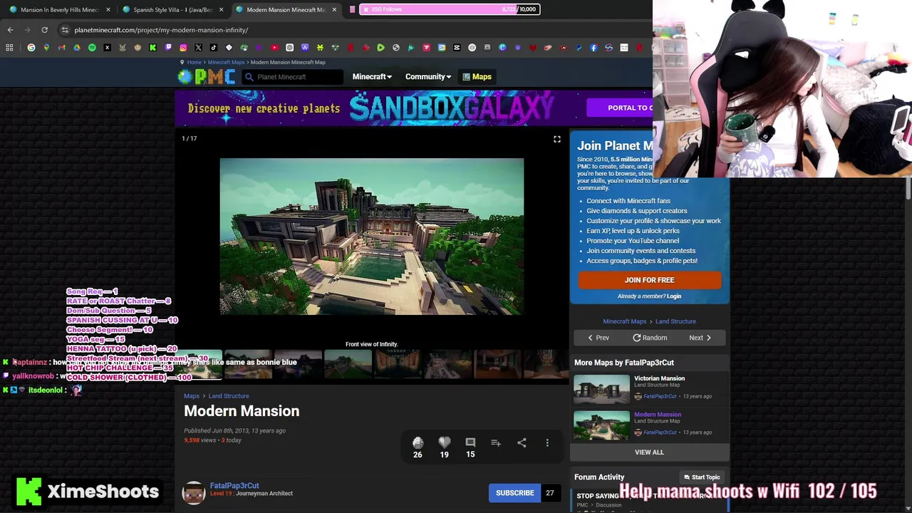This screenshot has width=912, height=513.
Task: Open the TikTok bookmark icon
Action: pos(214,48)
